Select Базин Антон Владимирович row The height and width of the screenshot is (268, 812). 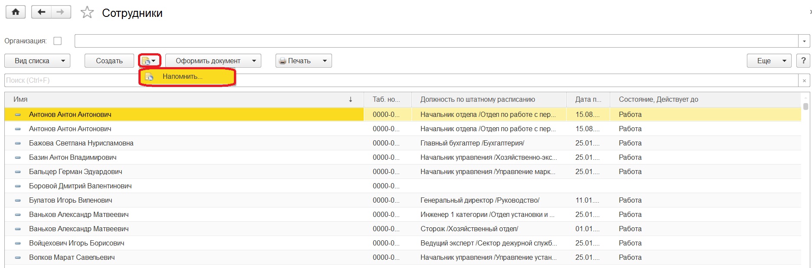[403, 157]
